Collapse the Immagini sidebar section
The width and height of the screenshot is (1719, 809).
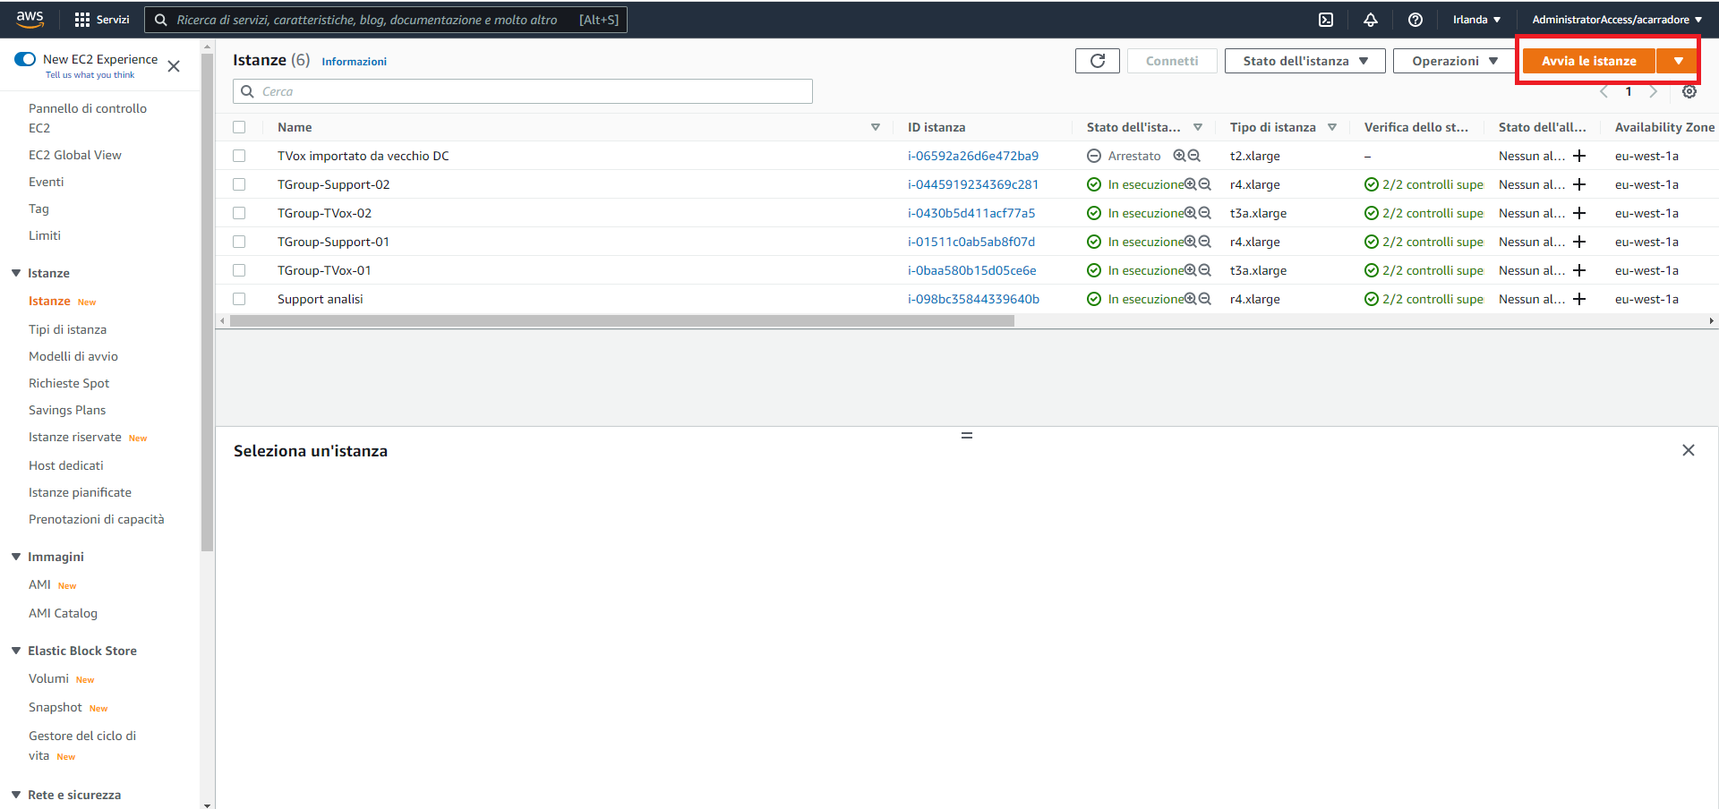pos(16,557)
